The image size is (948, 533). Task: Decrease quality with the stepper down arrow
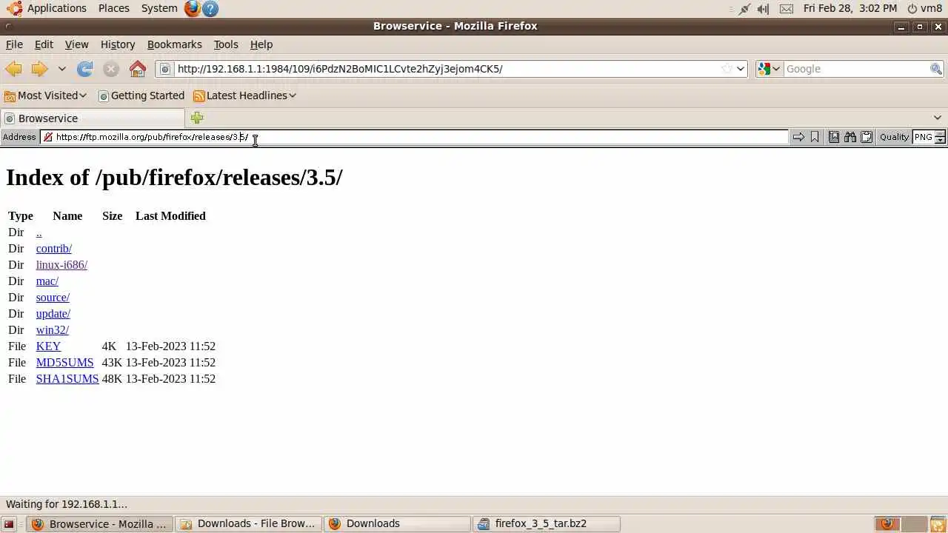pos(941,140)
